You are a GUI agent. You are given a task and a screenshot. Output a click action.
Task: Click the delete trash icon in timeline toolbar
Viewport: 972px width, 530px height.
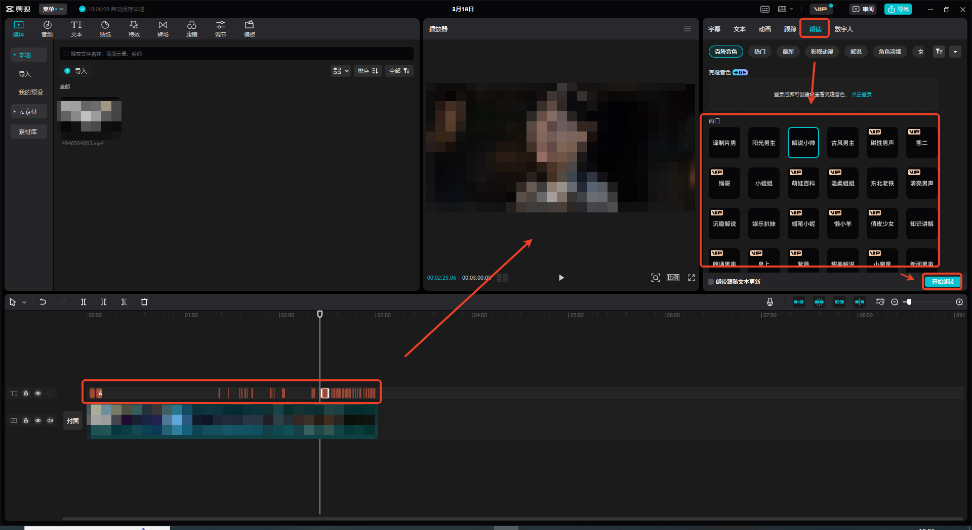coord(144,302)
